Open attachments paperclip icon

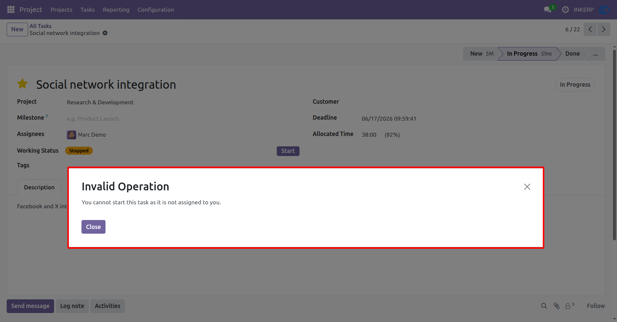tap(557, 306)
